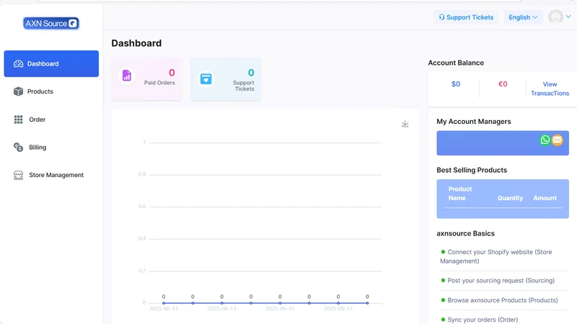Click the Quantity column header
577x324 pixels.
pos(510,198)
